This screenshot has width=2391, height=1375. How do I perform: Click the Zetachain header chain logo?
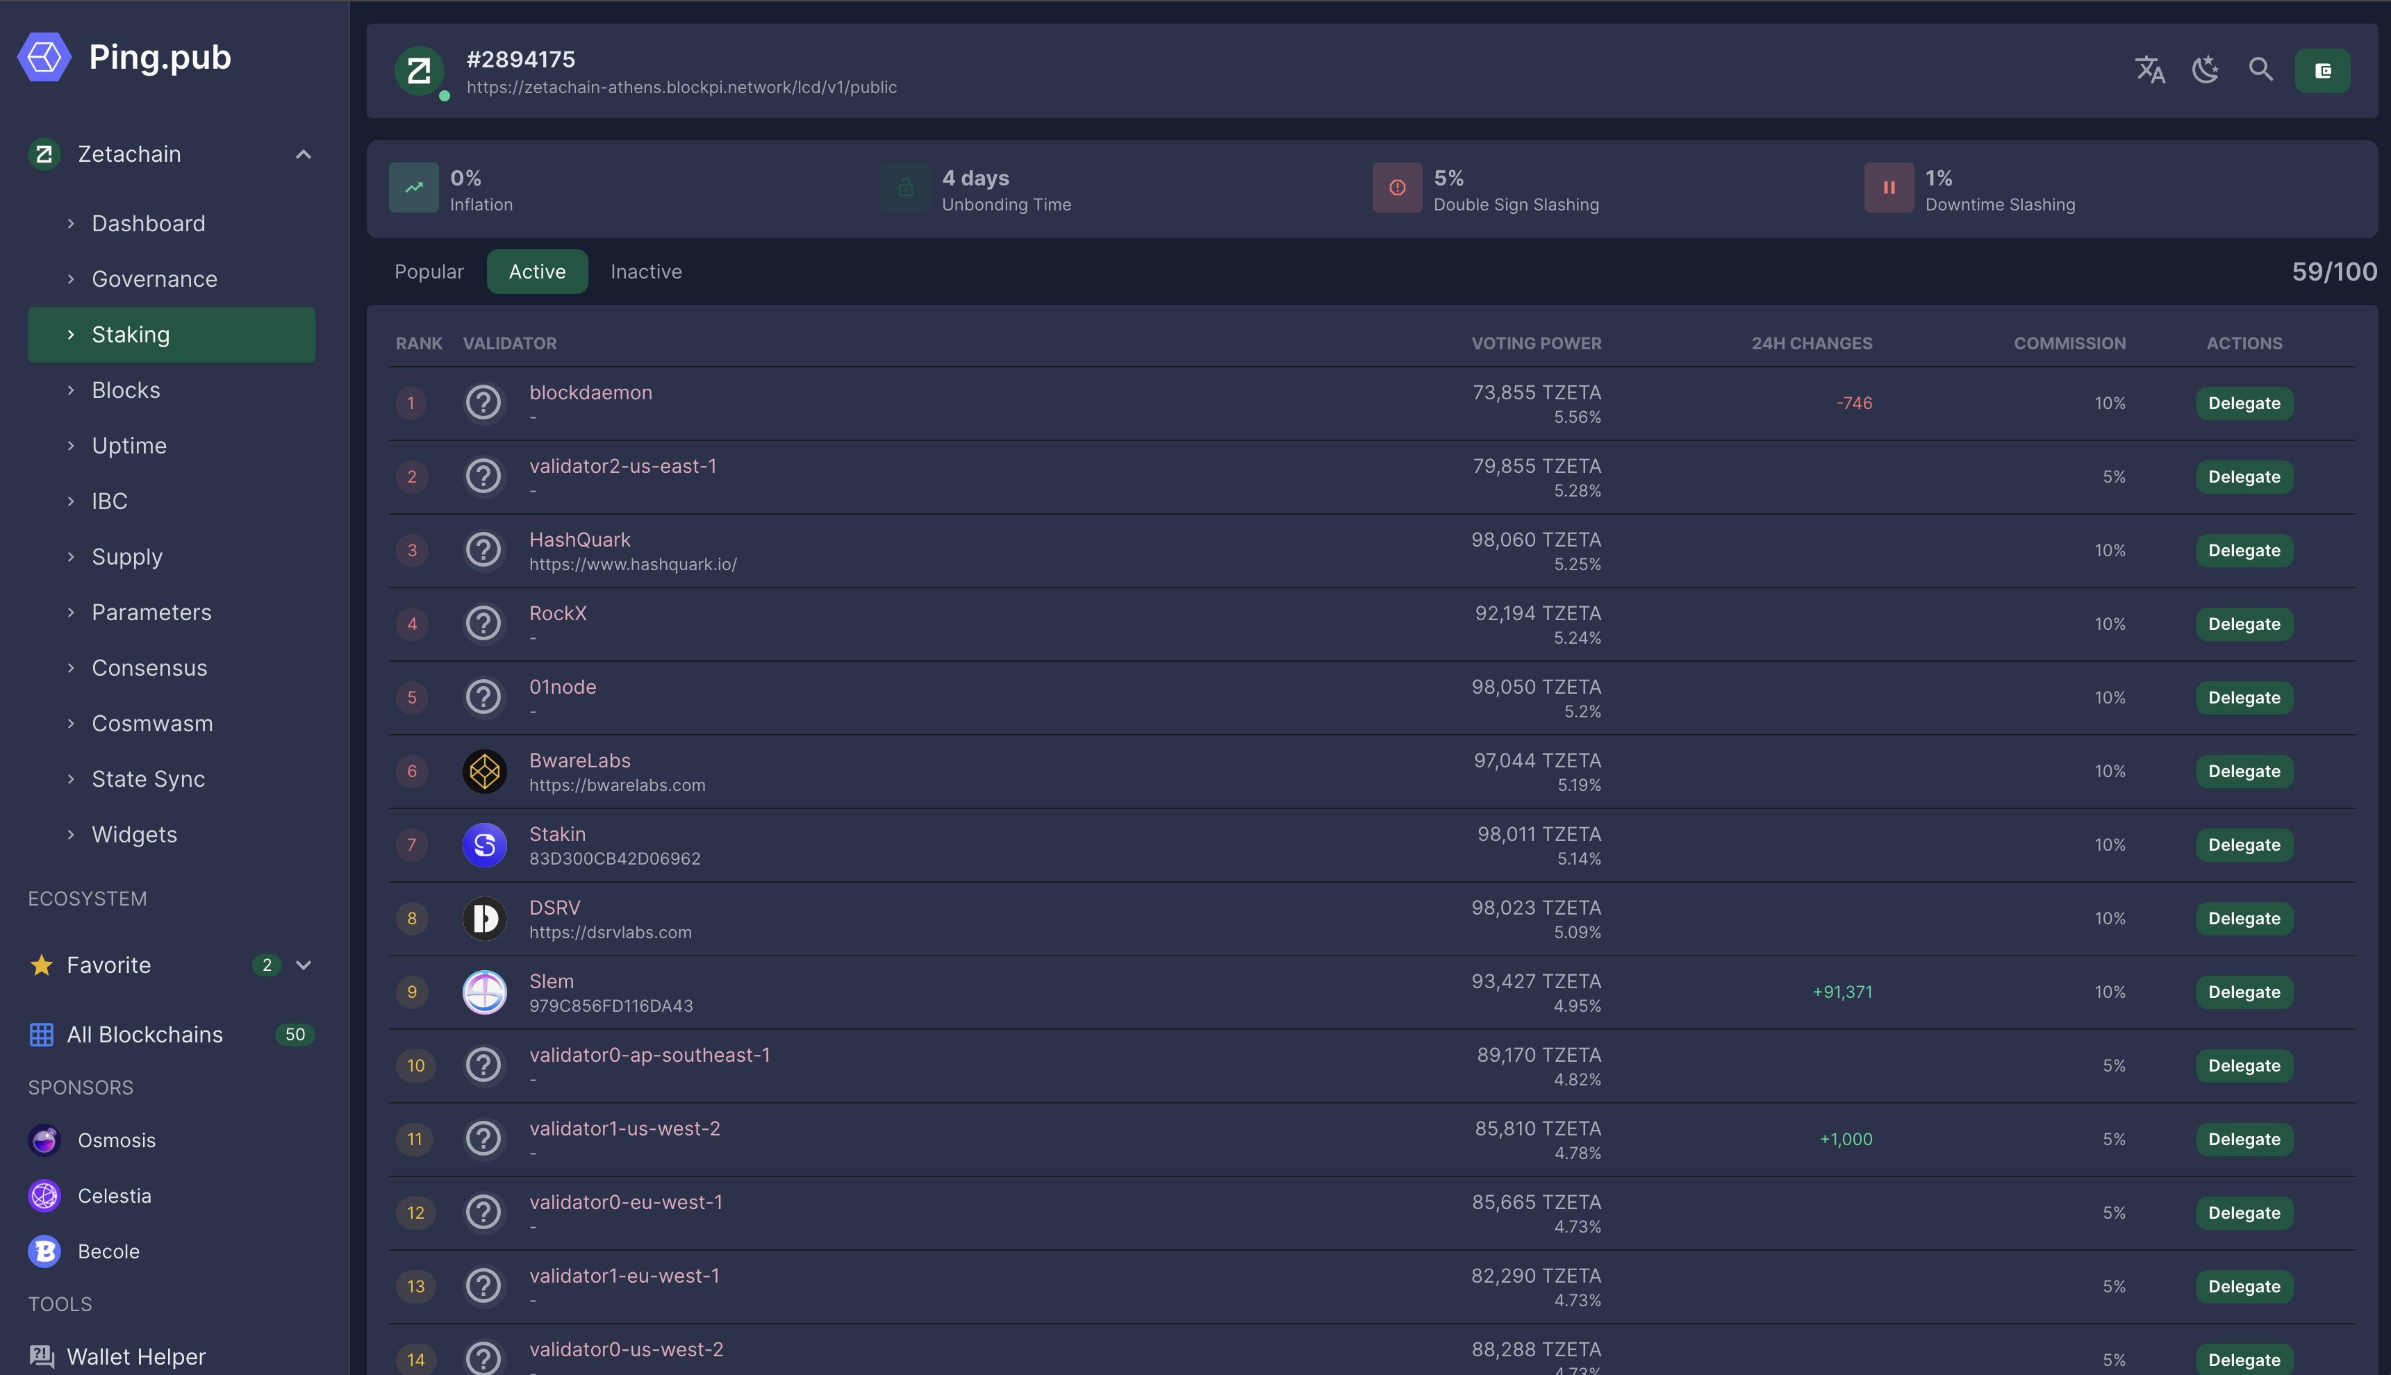pyautogui.click(x=418, y=71)
